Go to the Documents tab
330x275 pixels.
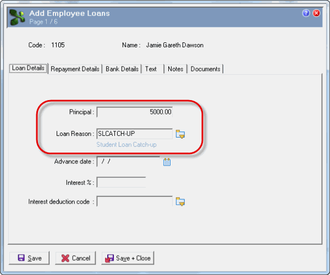point(205,69)
